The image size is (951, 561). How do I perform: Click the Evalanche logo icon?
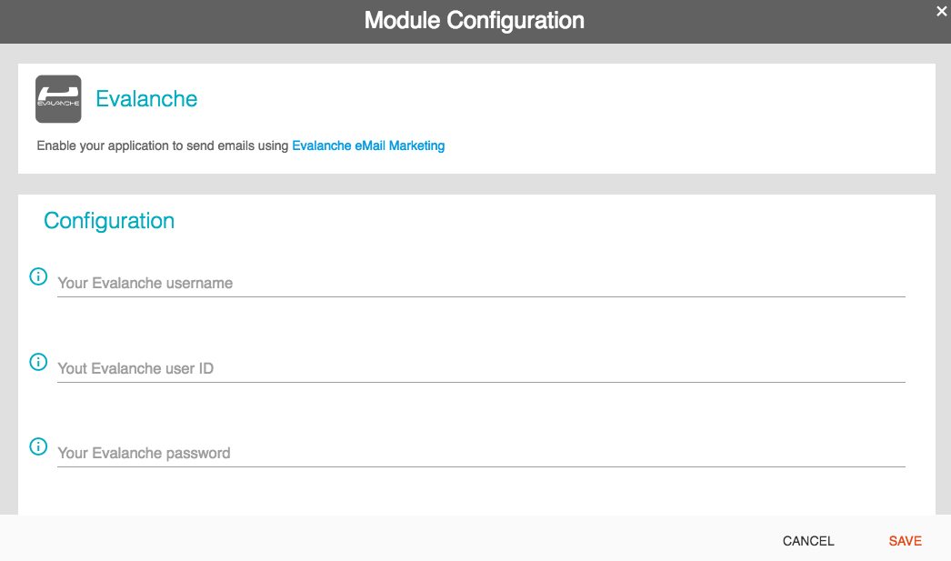pos(58,99)
